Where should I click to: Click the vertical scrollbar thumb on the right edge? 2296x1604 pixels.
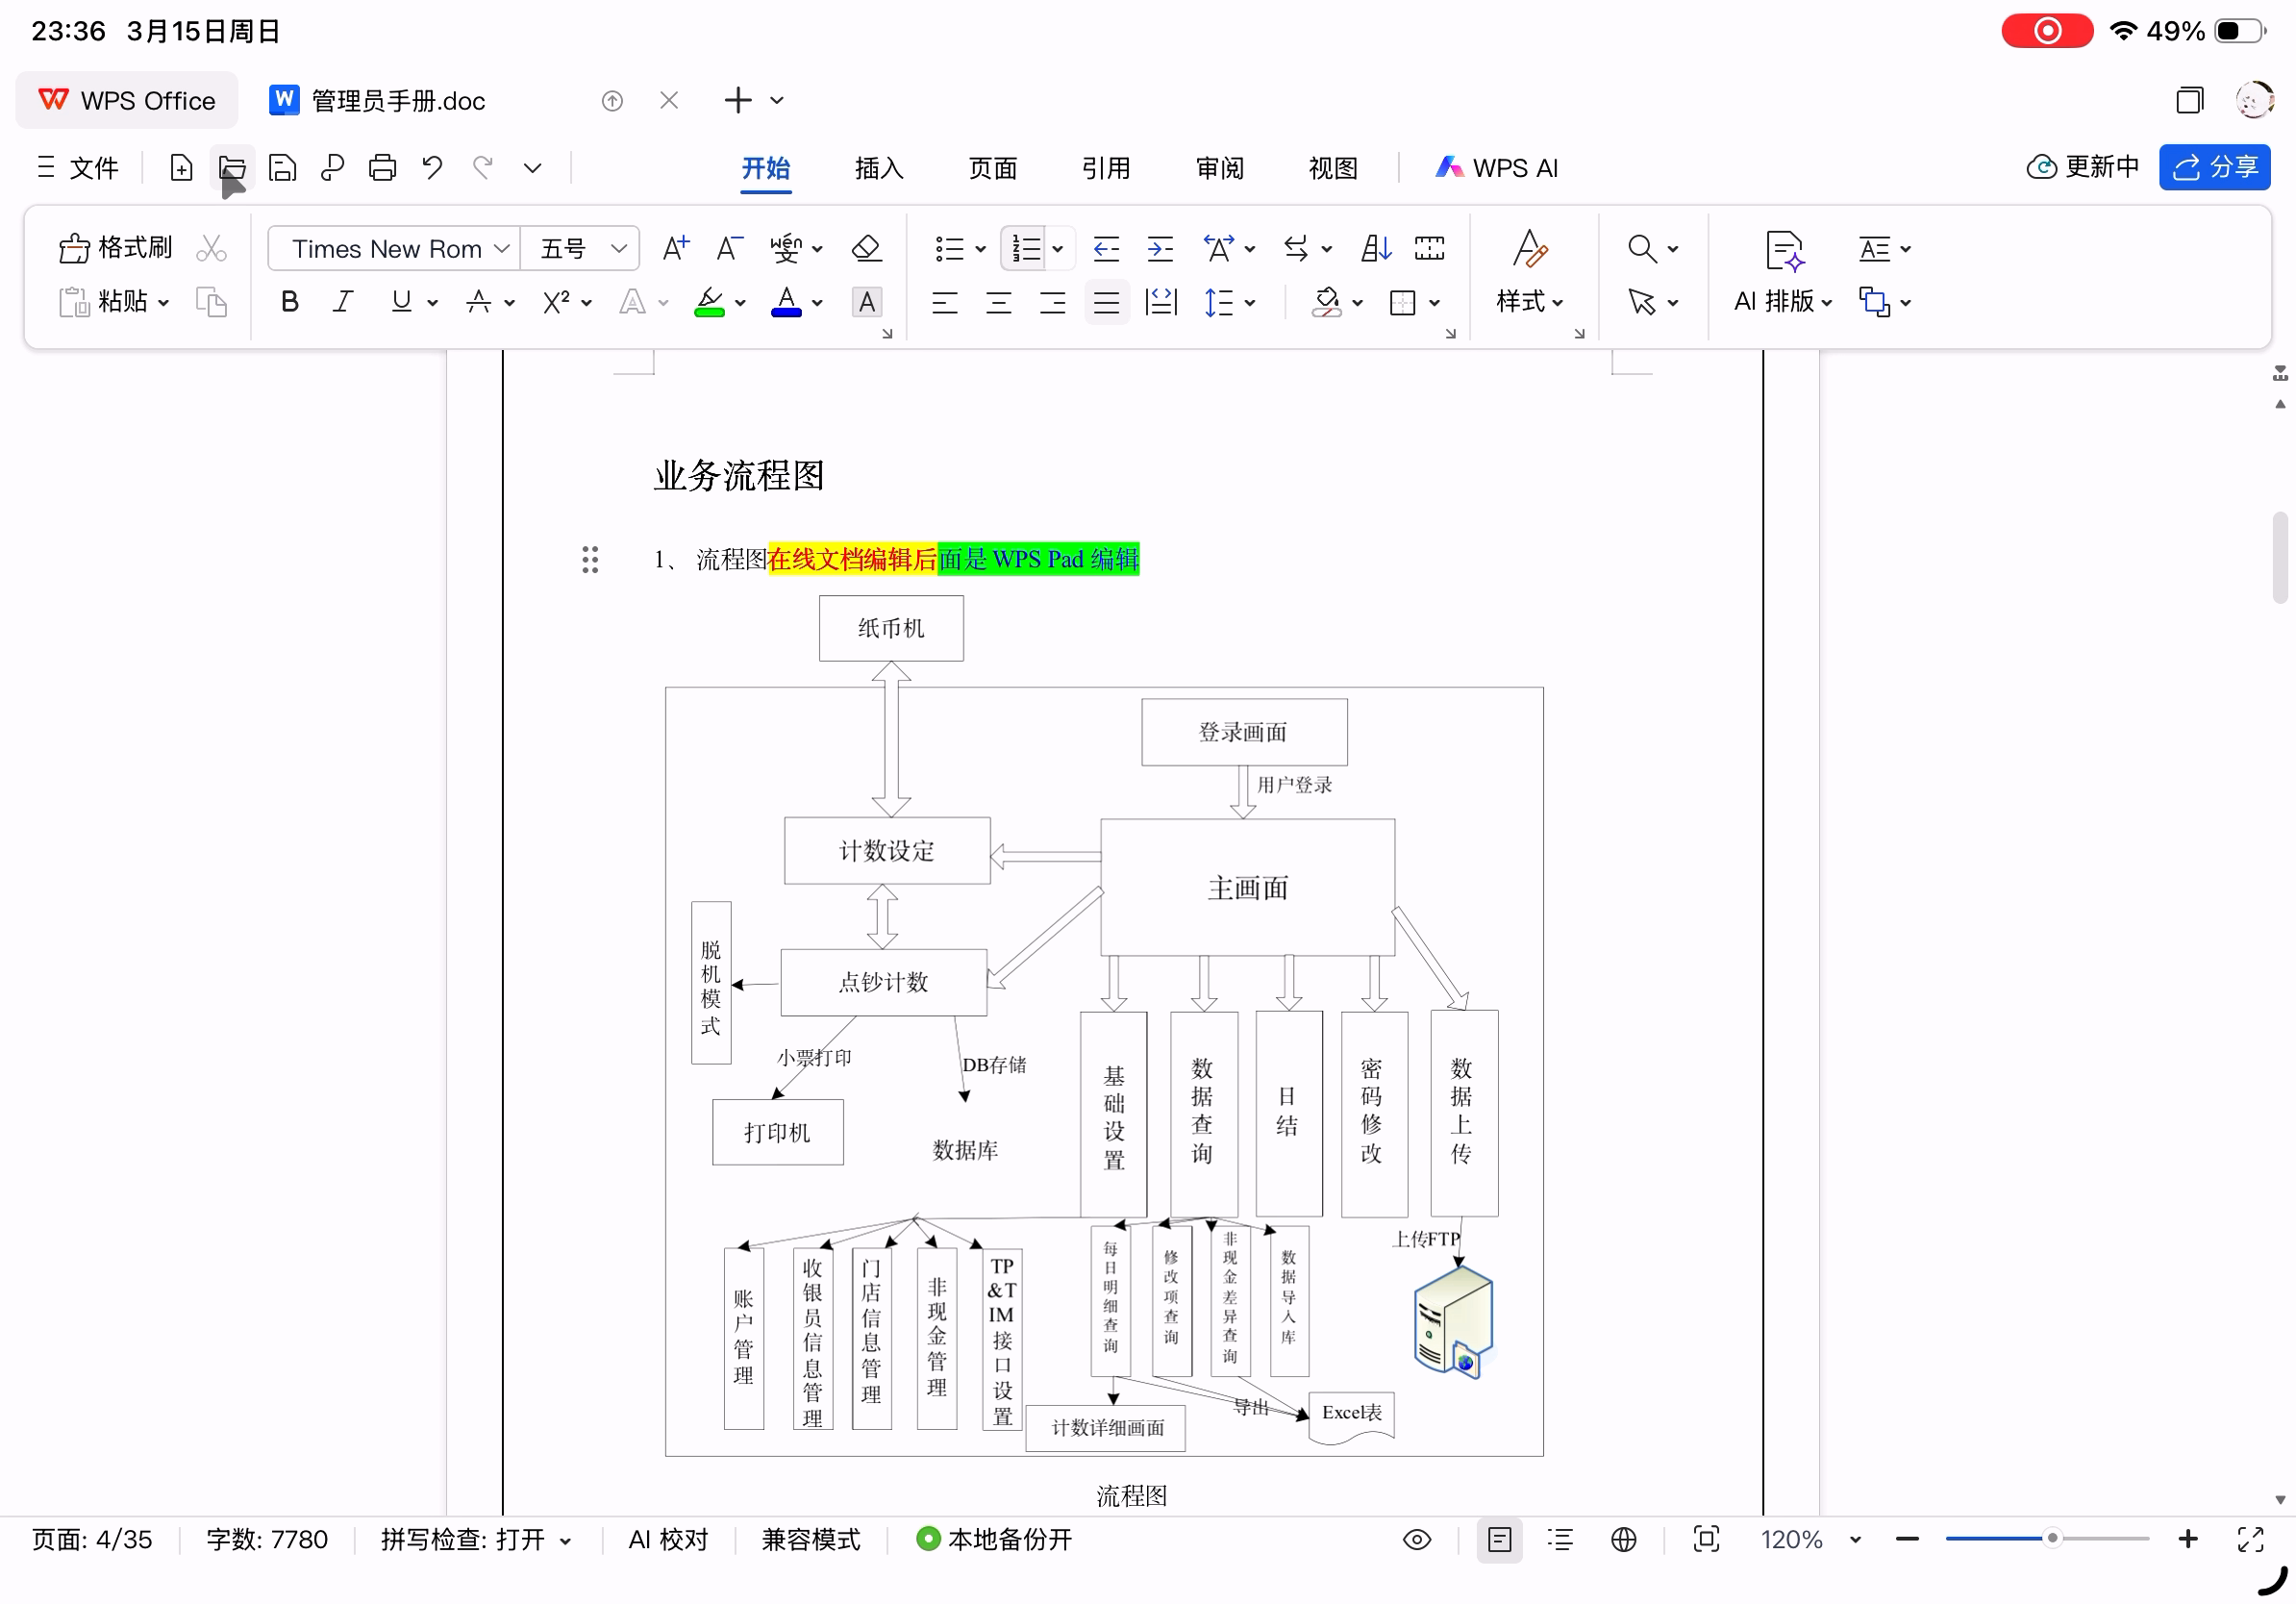point(2280,556)
